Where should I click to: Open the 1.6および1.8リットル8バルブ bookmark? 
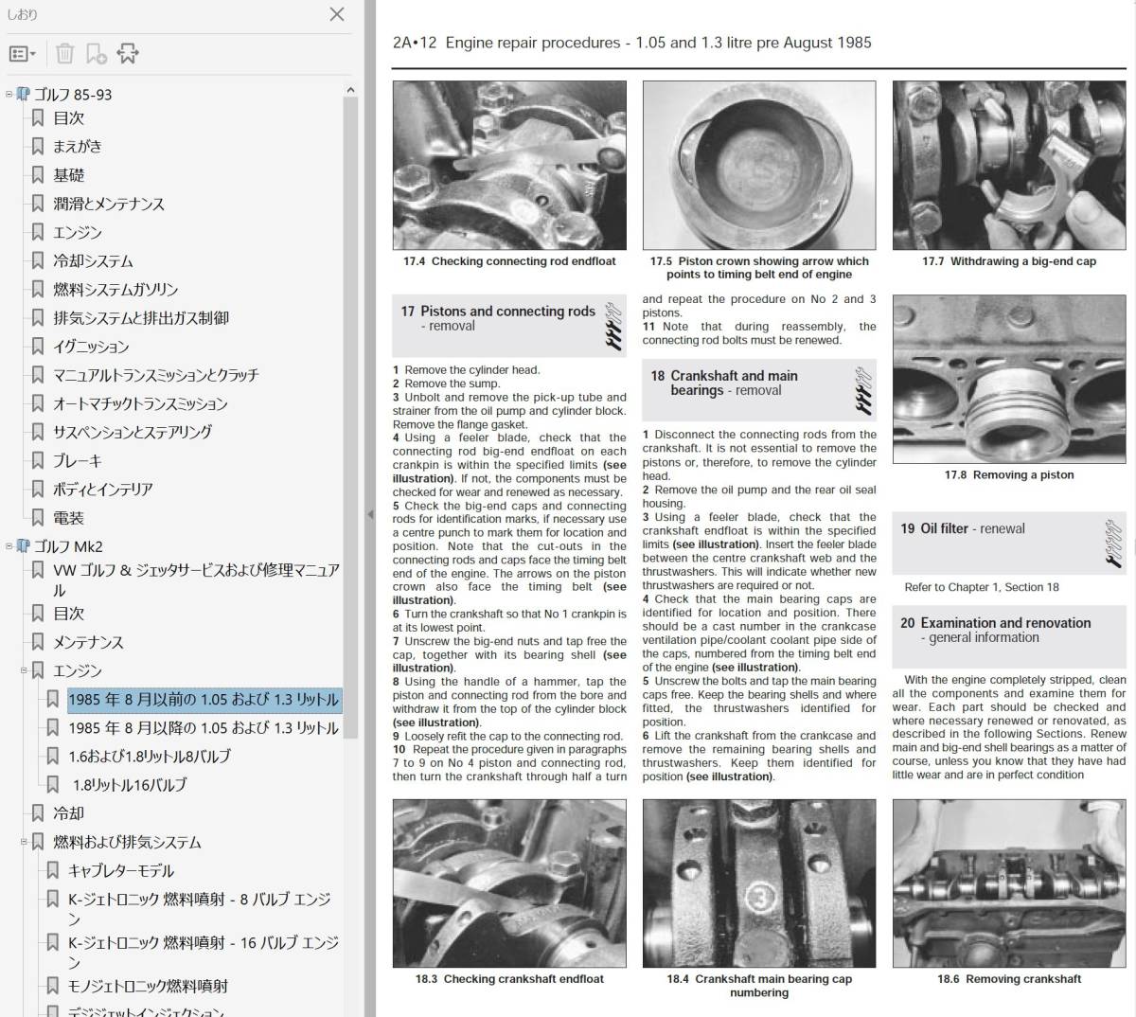point(150,757)
